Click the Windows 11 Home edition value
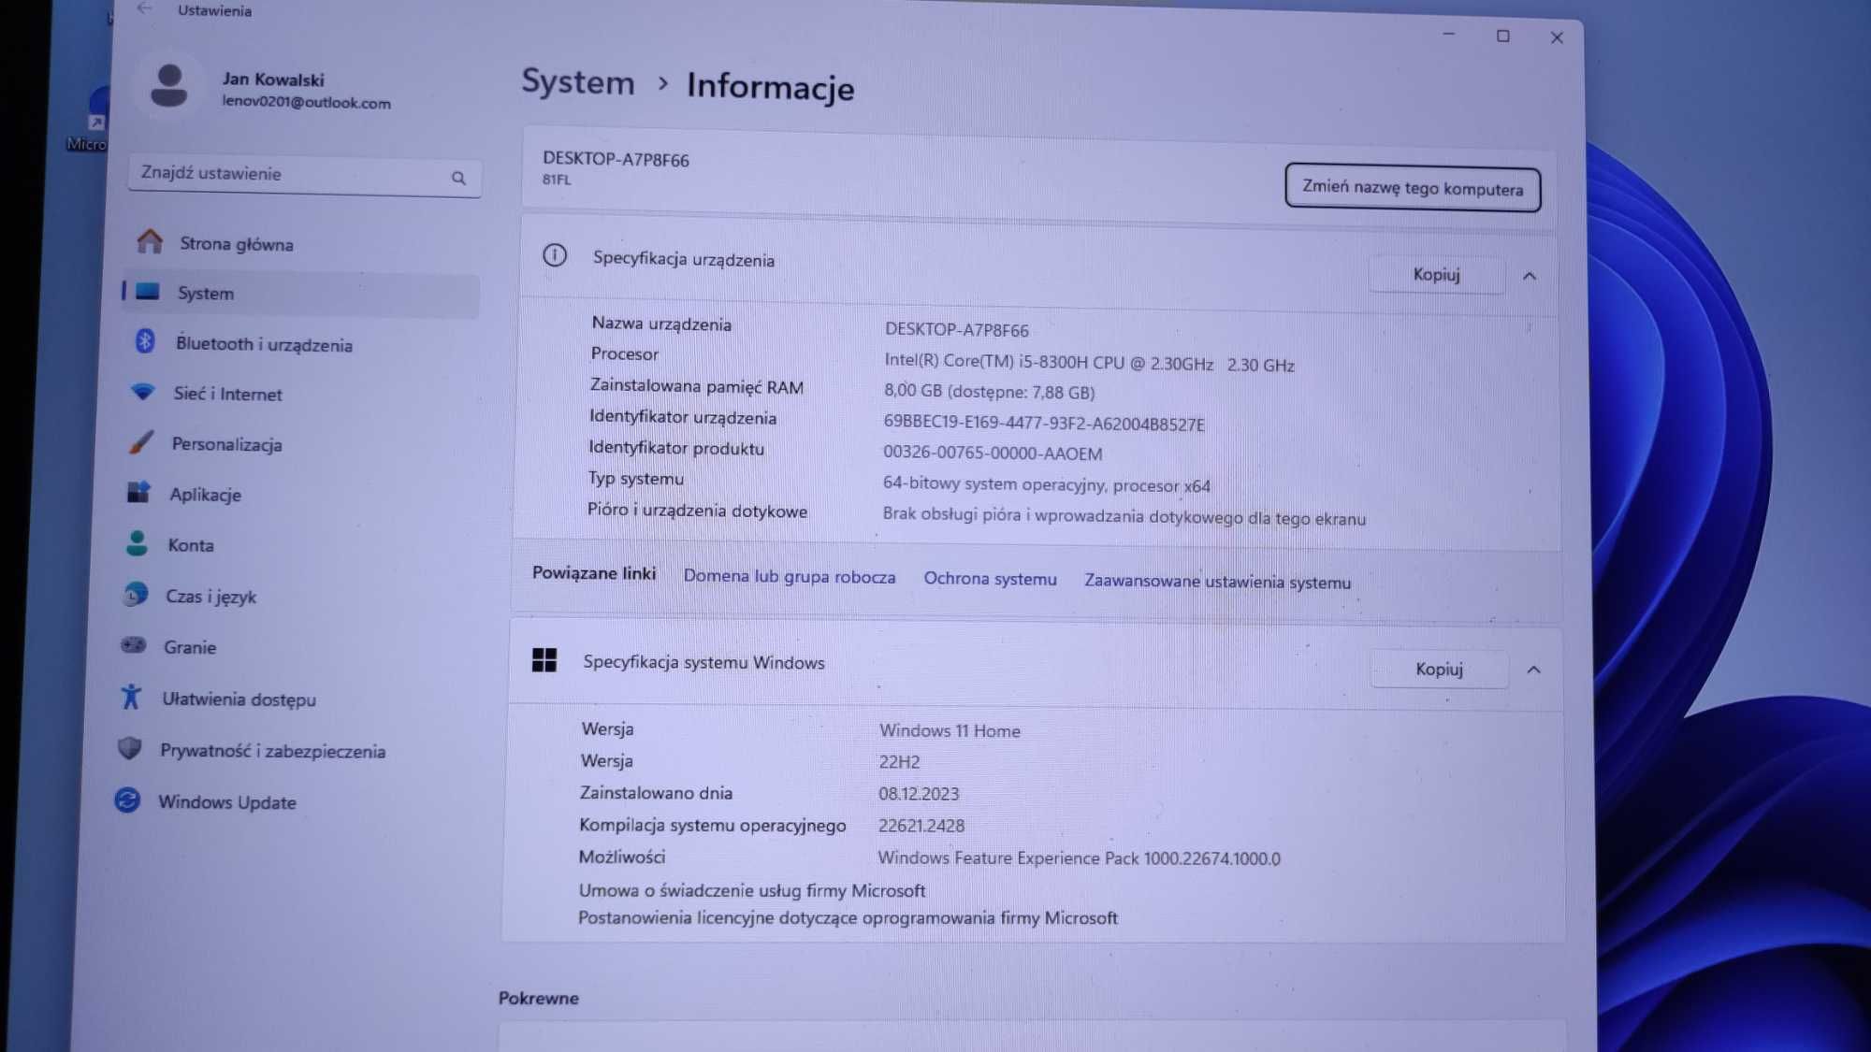This screenshot has width=1871, height=1052. pos(950,731)
